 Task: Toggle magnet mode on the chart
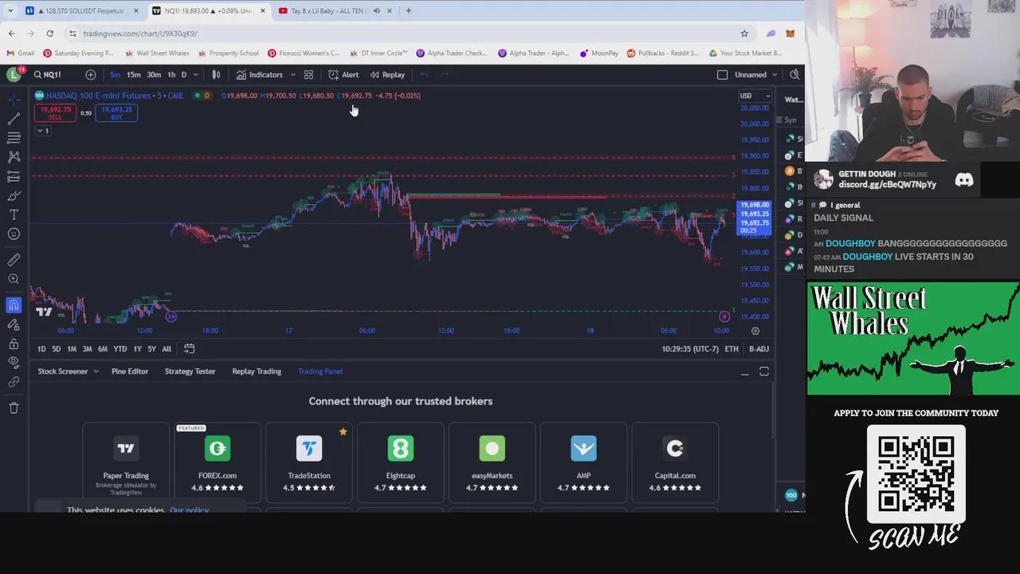(x=14, y=305)
